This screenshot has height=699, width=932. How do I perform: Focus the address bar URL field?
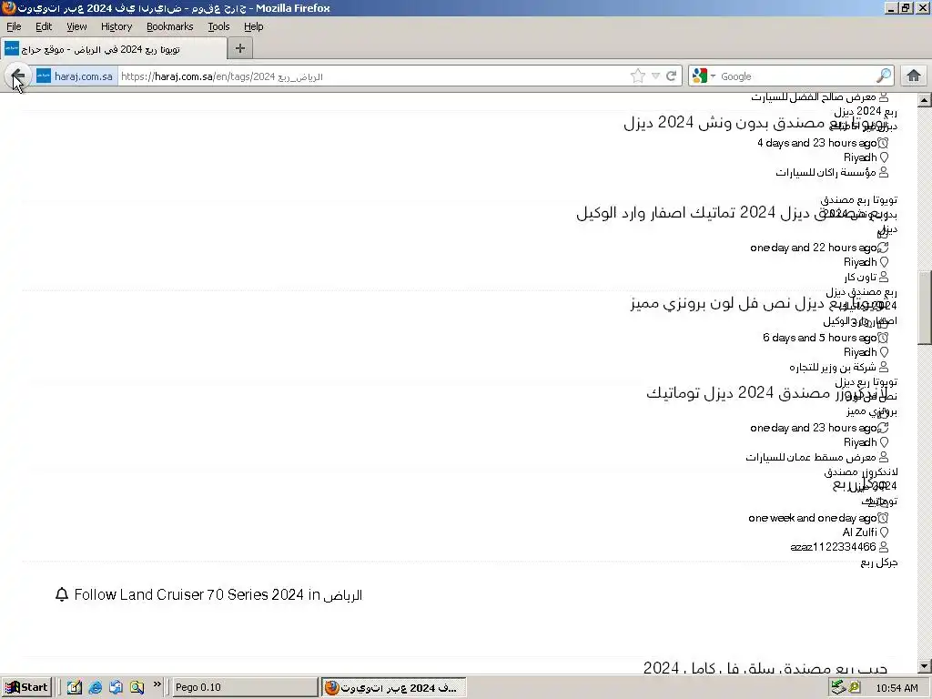[372, 76]
